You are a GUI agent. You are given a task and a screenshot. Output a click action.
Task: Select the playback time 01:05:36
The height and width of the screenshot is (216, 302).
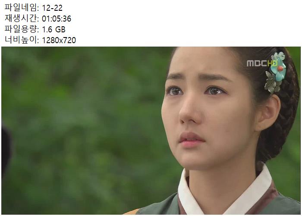click(x=57, y=19)
